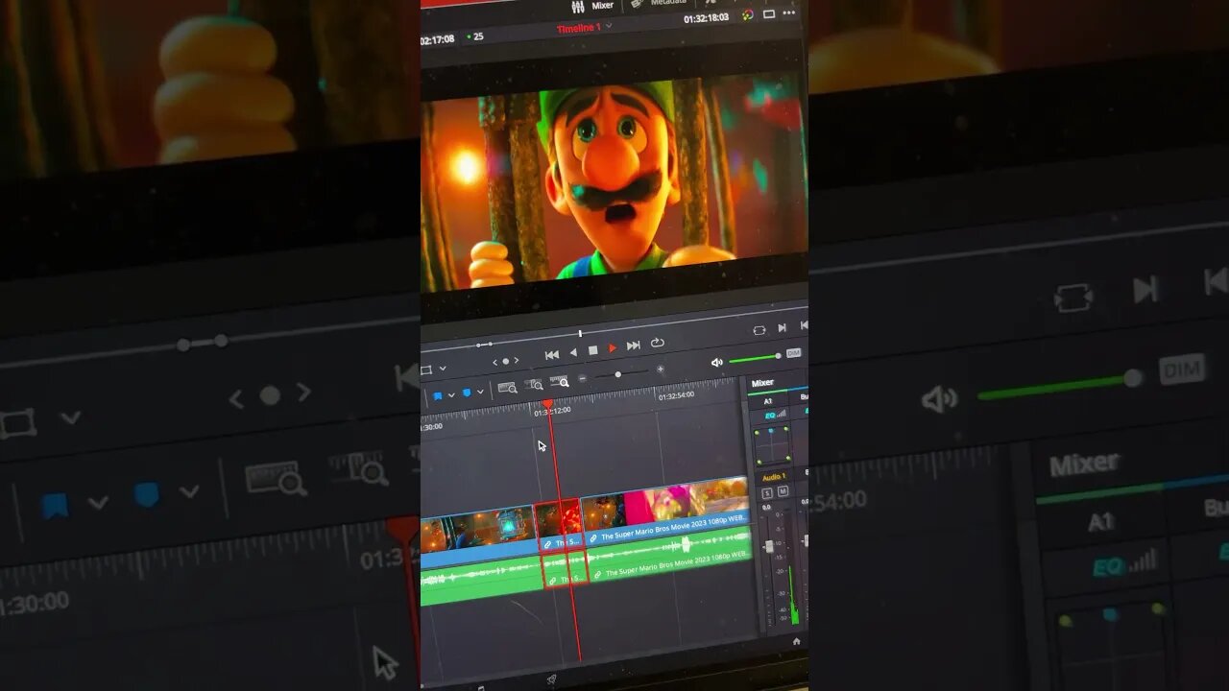1229x691 pixels.
Task: Expand the flag color dropdown
Action: click(451, 394)
